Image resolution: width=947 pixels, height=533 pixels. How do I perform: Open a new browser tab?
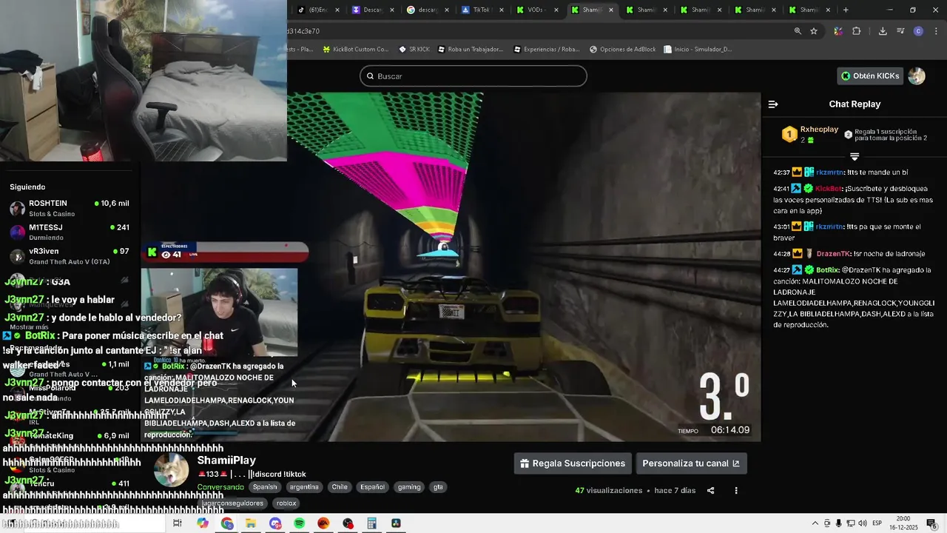click(x=846, y=10)
